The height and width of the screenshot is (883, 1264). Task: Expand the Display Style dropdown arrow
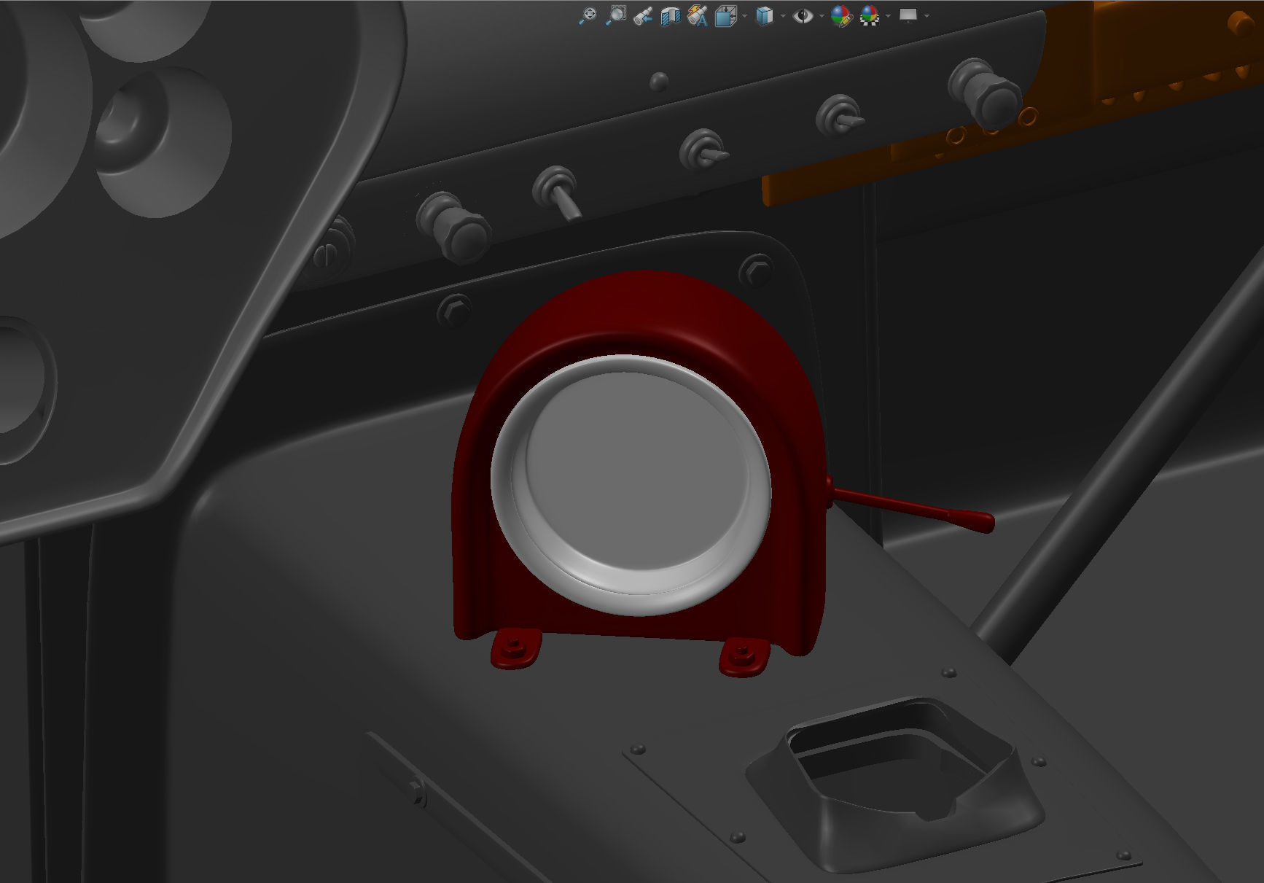click(x=783, y=16)
